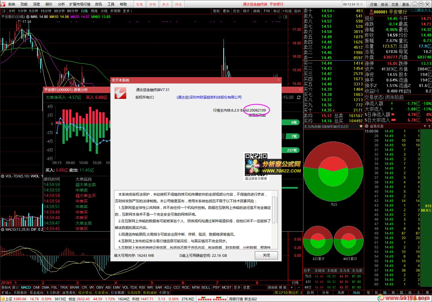Select 风向 tab at bottom
The image size is (432, 302).
(x=356, y=293)
